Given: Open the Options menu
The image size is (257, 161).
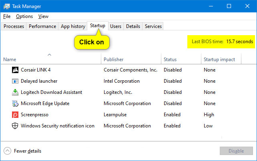Looking at the screenshot, I should tap(24, 16).
